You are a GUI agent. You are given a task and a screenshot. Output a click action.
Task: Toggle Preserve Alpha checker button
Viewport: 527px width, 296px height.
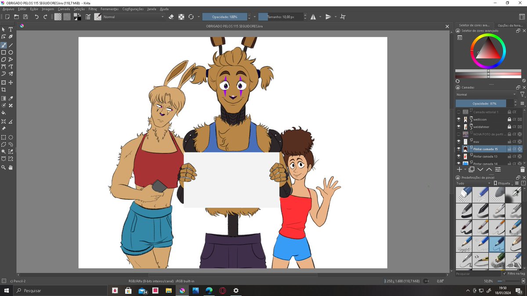pos(181,17)
